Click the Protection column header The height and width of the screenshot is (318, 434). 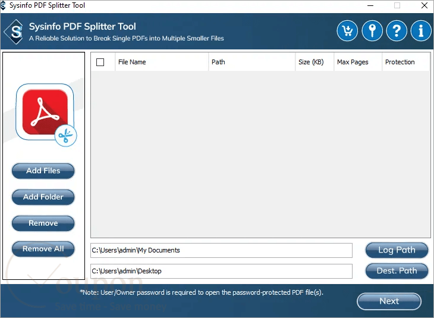click(406, 62)
